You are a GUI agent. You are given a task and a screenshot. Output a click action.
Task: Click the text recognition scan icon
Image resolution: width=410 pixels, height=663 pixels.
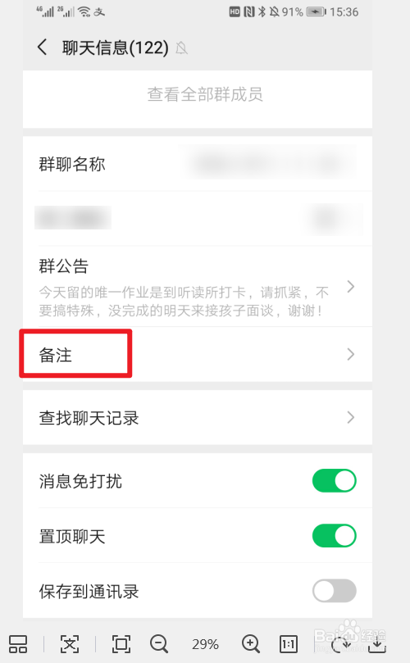[70, 644]
